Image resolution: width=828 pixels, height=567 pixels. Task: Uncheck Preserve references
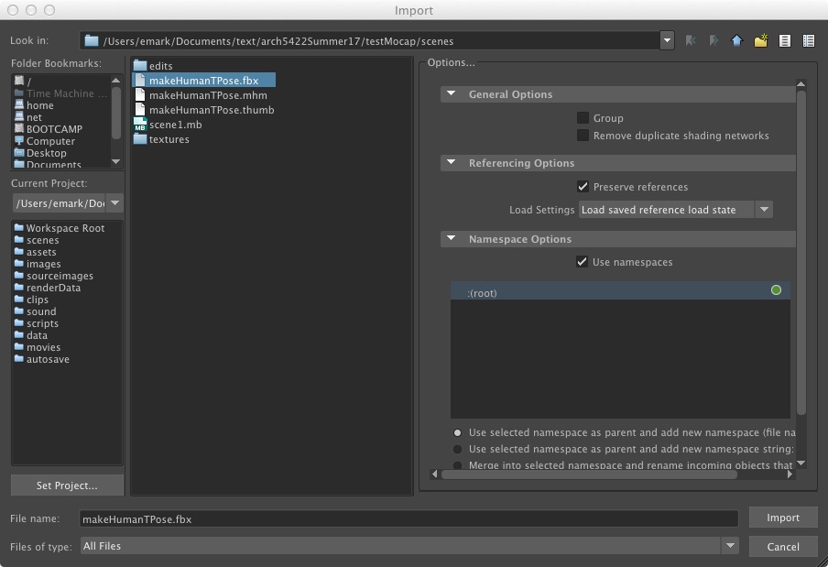583,187
